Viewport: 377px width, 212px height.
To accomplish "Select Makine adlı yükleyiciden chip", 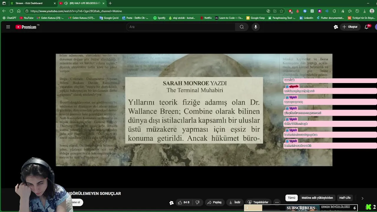I will click(x=317, y=198).
